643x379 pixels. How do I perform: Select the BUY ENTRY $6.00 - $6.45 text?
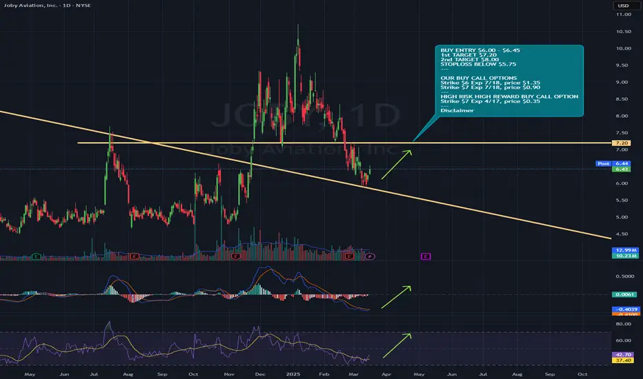[x=480, y=50]
